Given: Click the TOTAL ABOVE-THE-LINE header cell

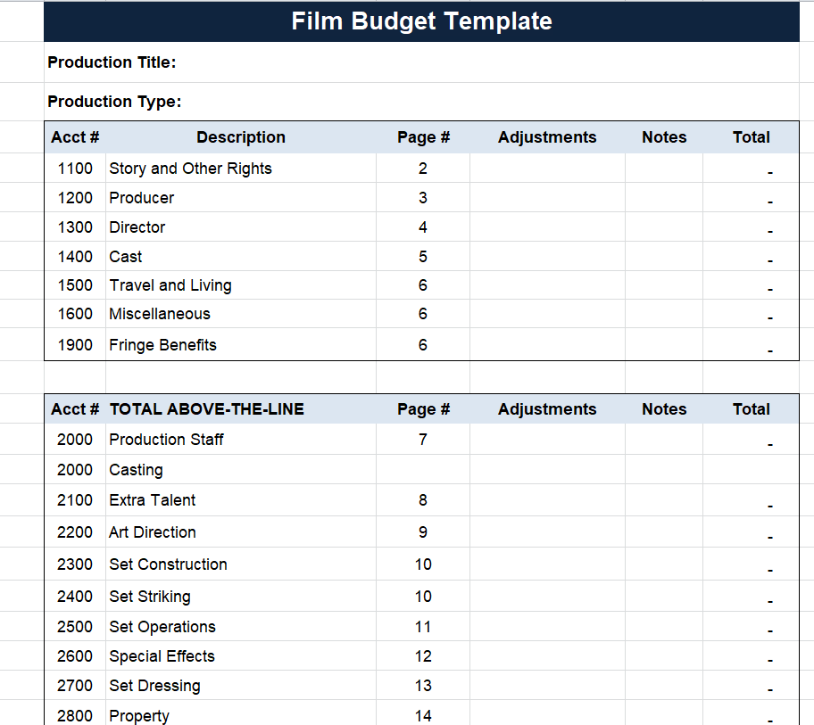Looking at the screenshot, I should pyautogui.click(x=206, y=409).
